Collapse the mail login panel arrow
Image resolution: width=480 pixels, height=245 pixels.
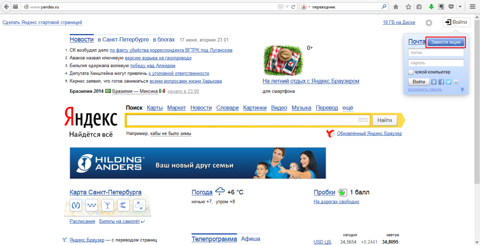coord(462,90)
